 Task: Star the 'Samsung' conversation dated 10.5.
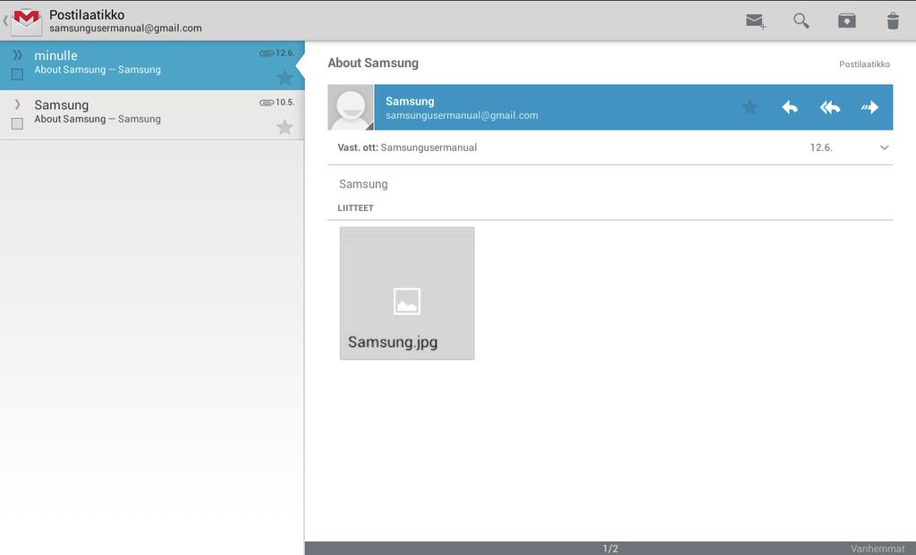point(284,127)
